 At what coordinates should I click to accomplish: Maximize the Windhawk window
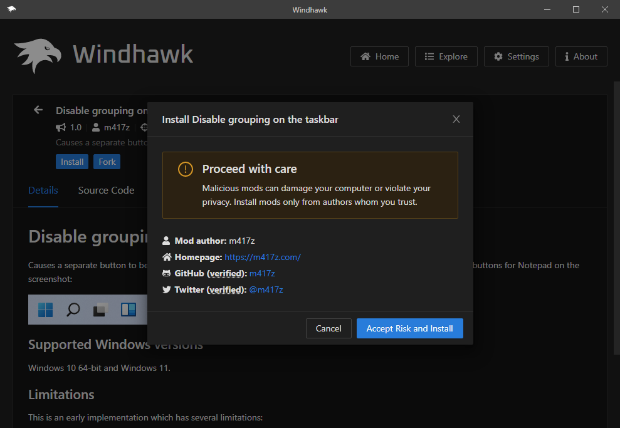[x=576, y=9]
